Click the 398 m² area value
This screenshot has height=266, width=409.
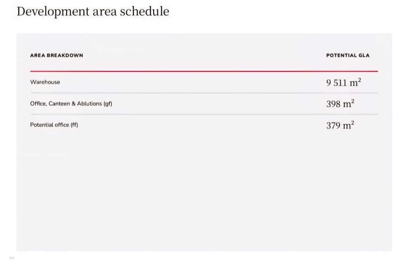click(x=340, y=104)
